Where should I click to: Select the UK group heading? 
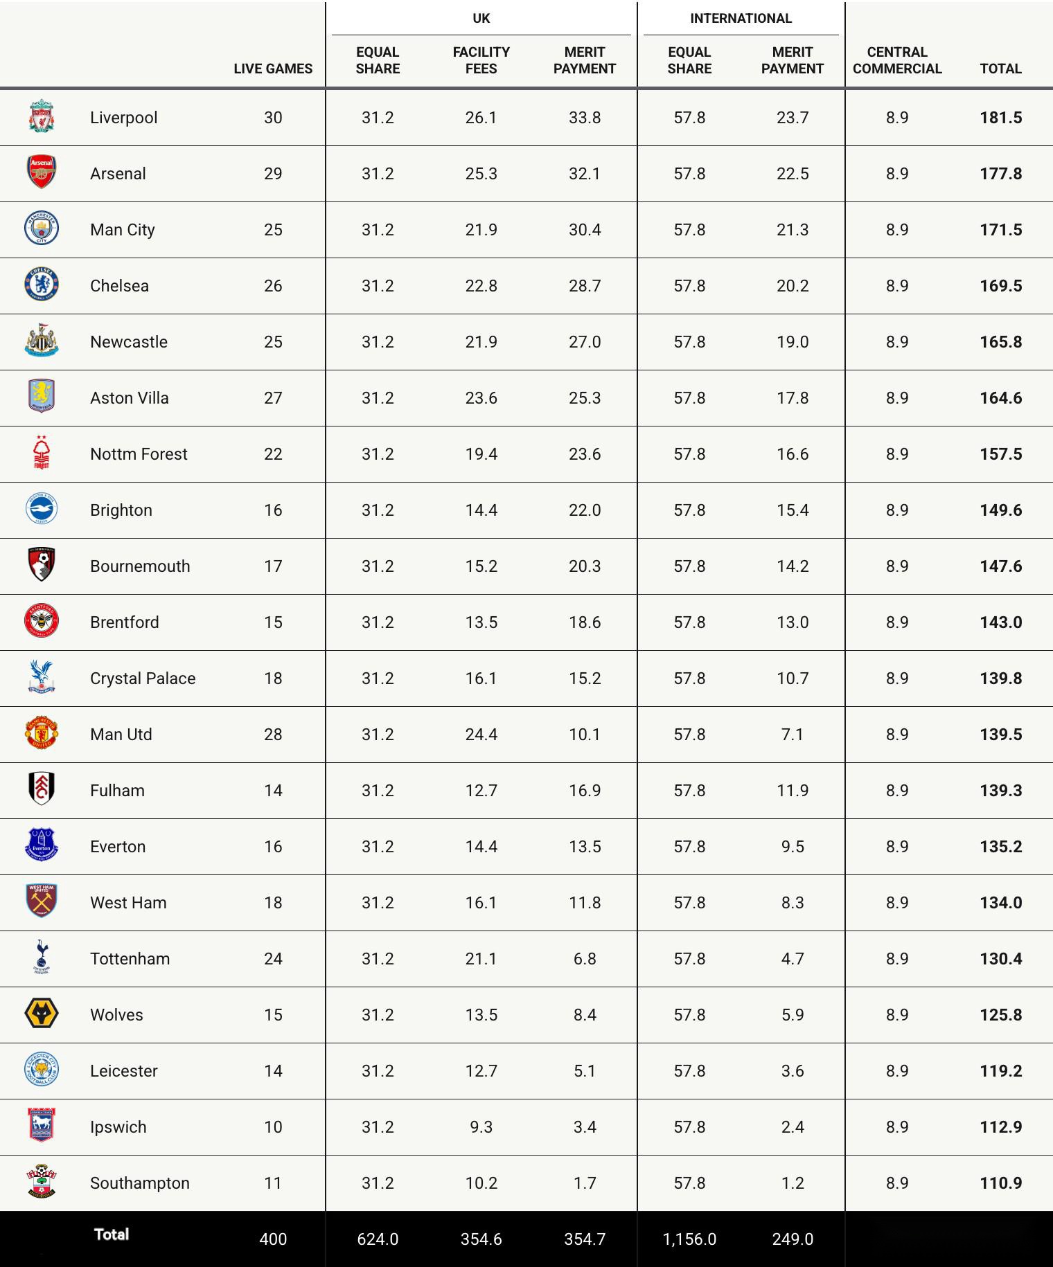(x=481, y=19)
